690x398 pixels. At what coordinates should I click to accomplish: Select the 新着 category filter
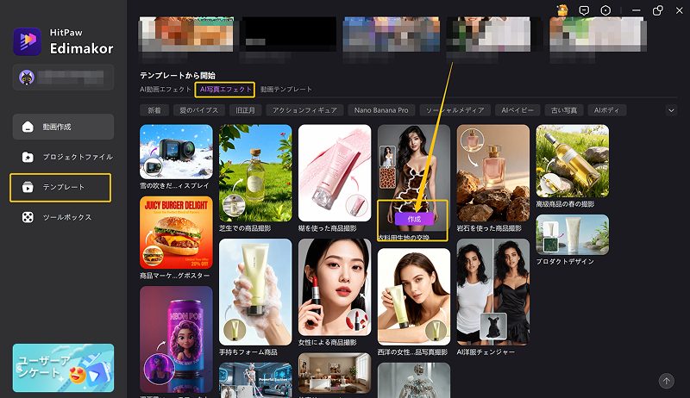(154, 110)
